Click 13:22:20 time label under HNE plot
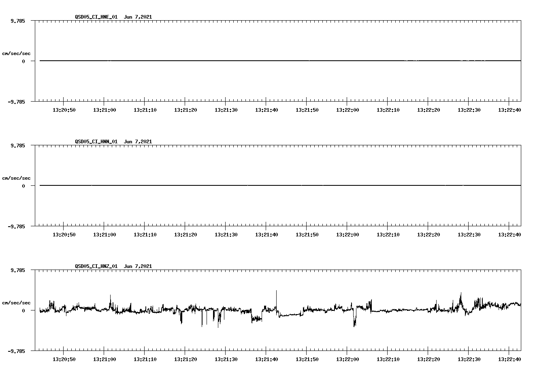Viewport: 550px width, 374px height. pos(428,110)
